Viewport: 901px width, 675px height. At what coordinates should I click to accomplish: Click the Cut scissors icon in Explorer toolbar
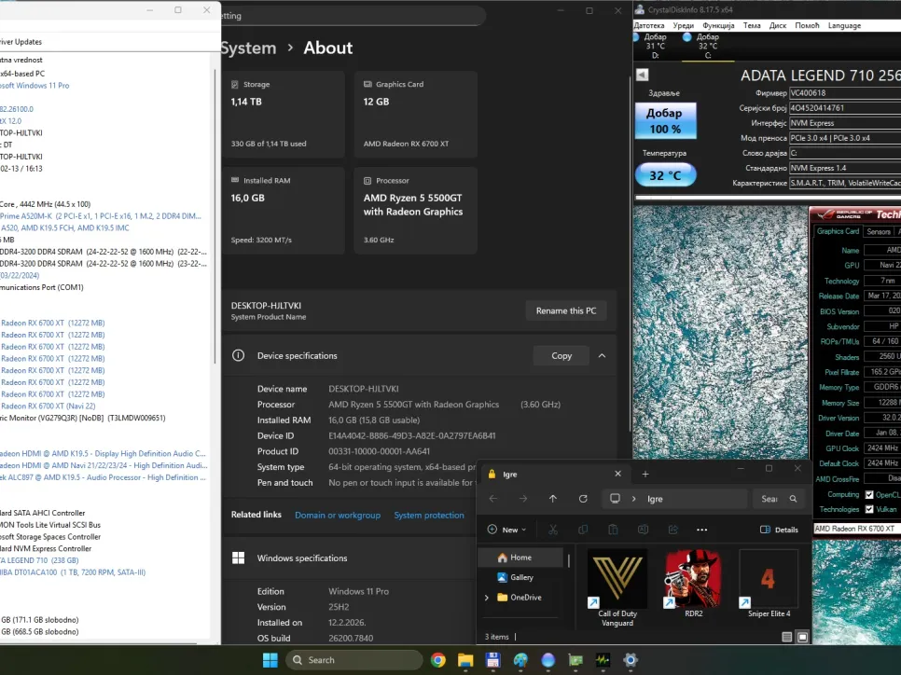click(x=552, y=530)
